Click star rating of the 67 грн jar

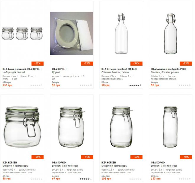85,179
